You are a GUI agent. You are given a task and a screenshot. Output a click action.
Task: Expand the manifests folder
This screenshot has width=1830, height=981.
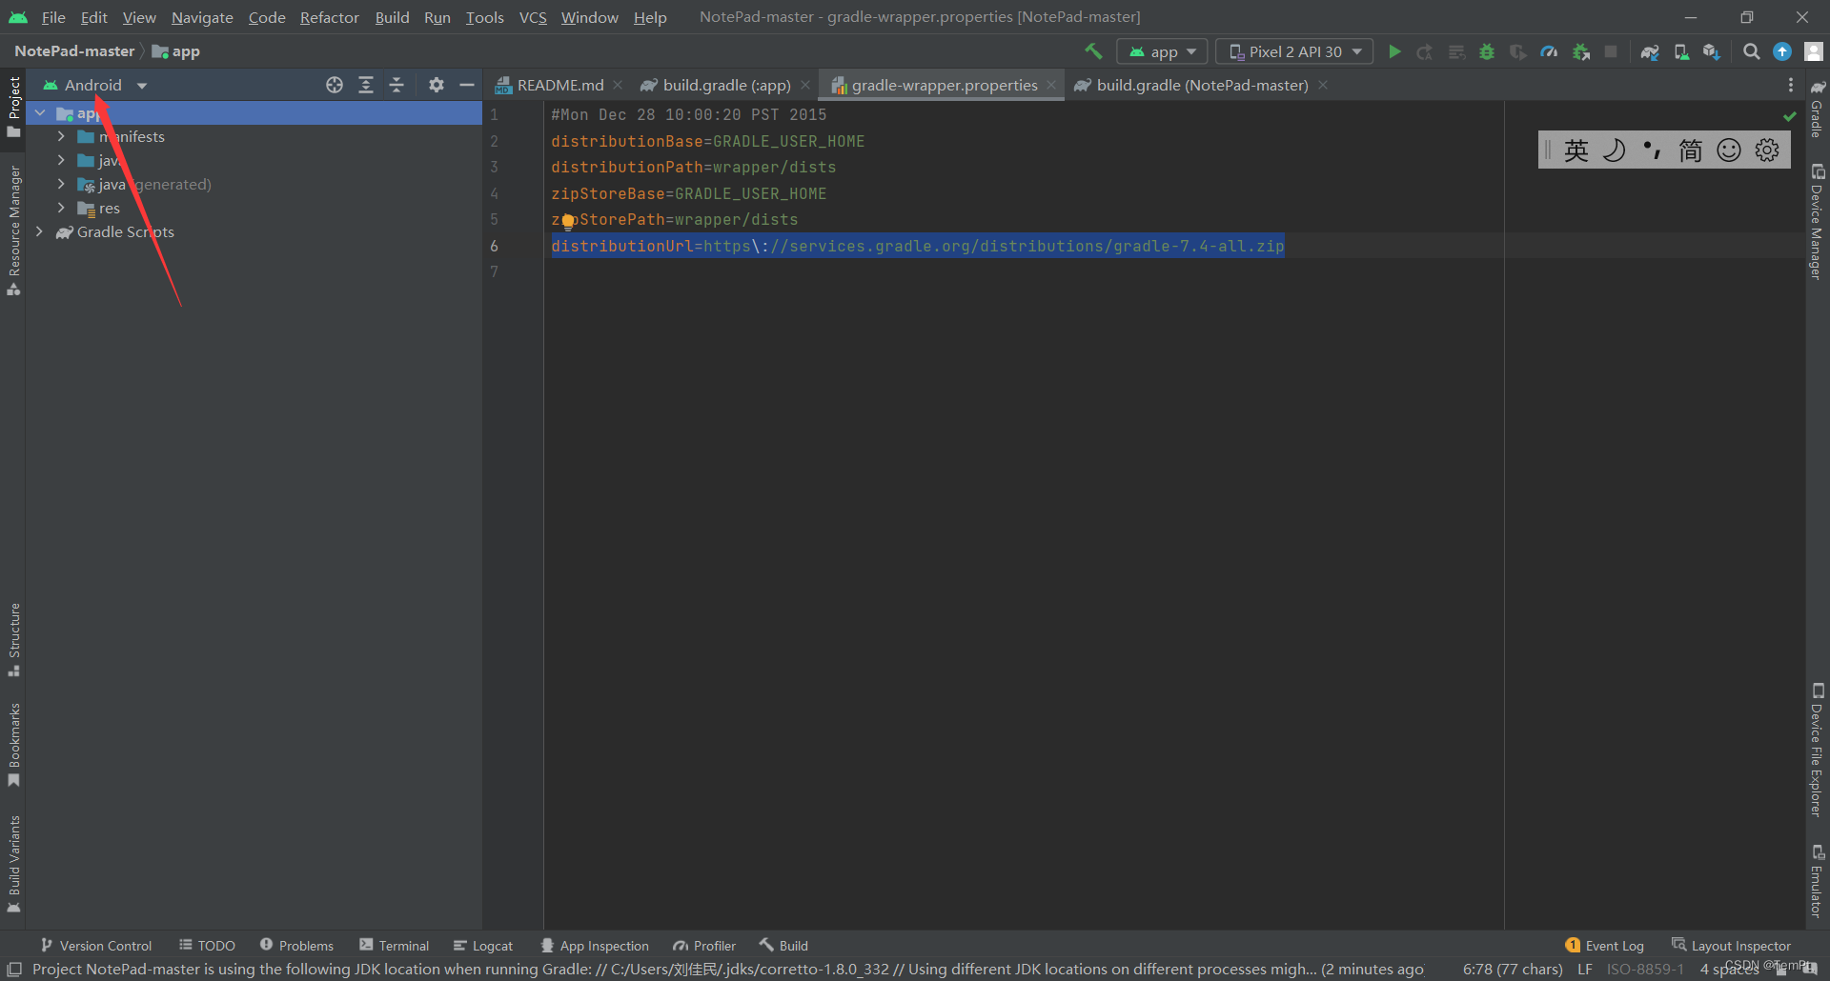coord(61,136)
